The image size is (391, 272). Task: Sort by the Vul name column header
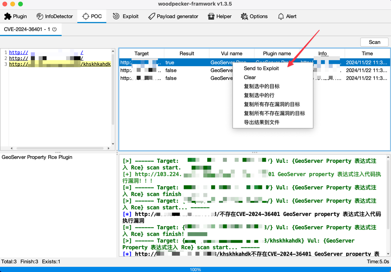[x=232, y=54]
